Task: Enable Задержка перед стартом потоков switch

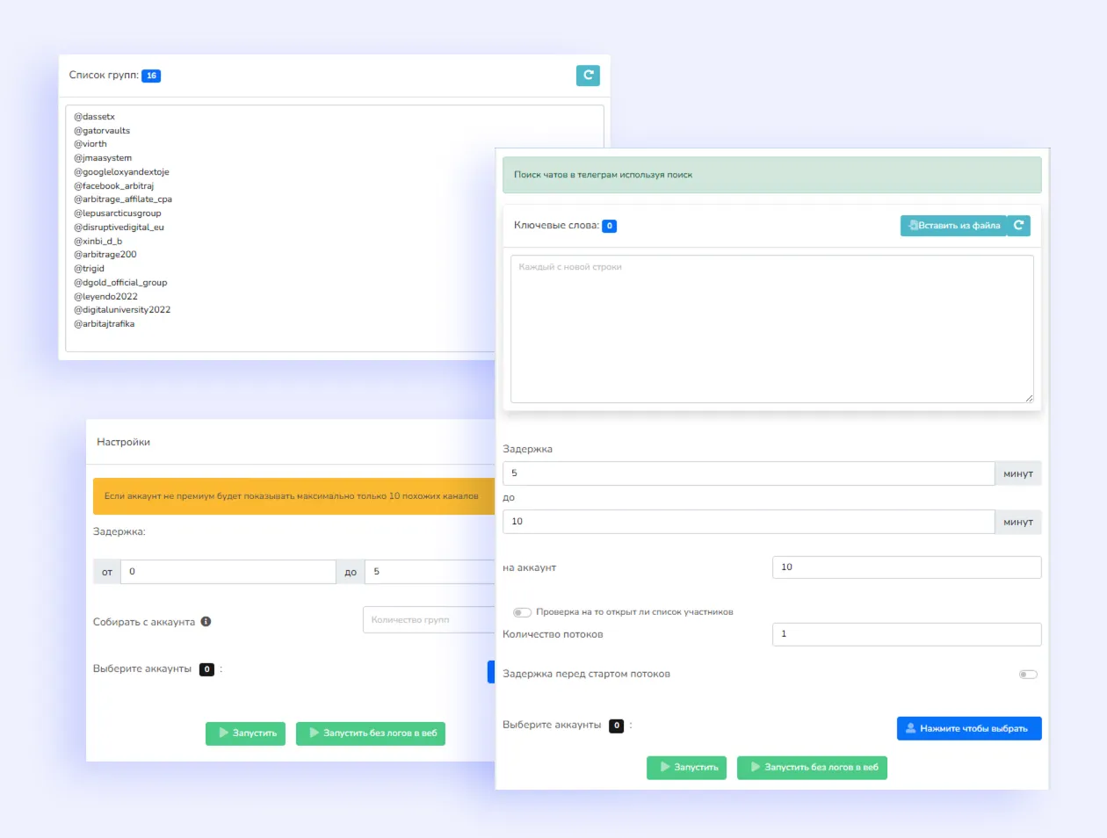Action: click(x=1028, y=675)
